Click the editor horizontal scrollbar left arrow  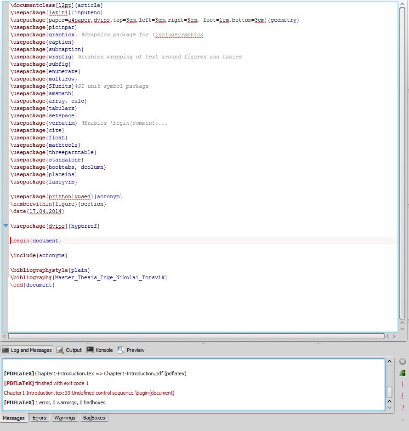(5, 336)
